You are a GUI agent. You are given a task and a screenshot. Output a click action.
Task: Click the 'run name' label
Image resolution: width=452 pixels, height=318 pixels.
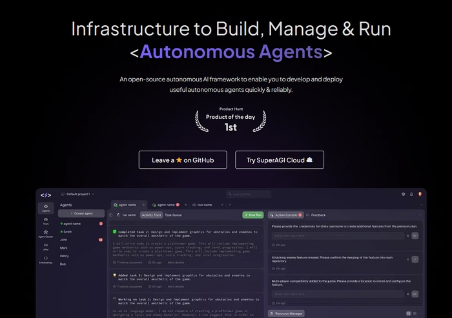pyautogui.click(x=129, y=215)
